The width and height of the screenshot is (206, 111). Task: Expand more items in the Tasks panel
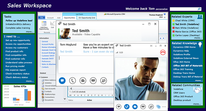click(30, 32)
